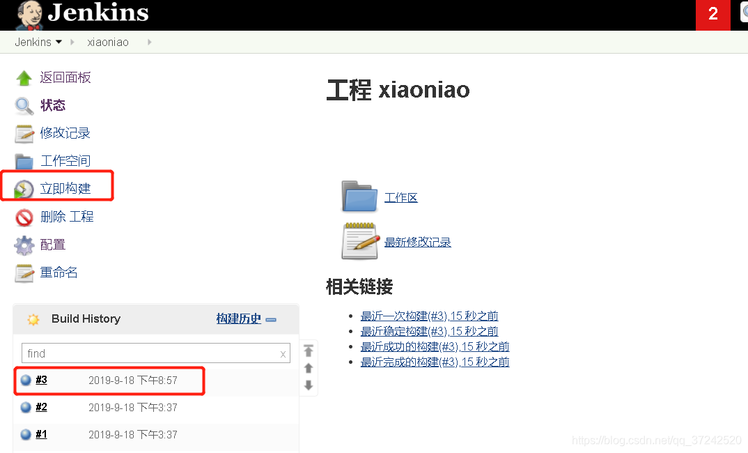Open the 状态 status page
This screenshot has height=453, width=748.
click(x=52, y=105)
